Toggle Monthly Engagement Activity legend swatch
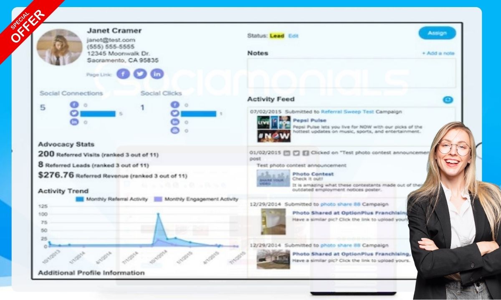This screenshot has width=501, height=300. click(158, 199)
